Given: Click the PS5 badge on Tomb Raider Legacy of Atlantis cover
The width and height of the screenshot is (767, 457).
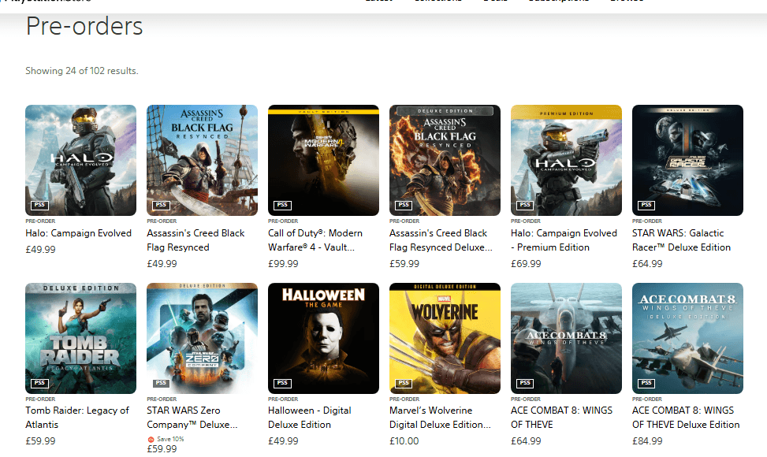Looking at the screenshot, I should point(39,383).
